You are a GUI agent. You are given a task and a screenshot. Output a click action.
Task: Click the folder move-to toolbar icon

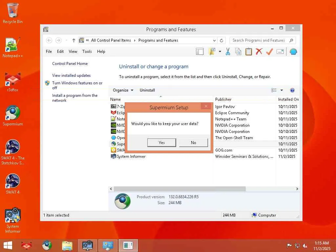212,52
